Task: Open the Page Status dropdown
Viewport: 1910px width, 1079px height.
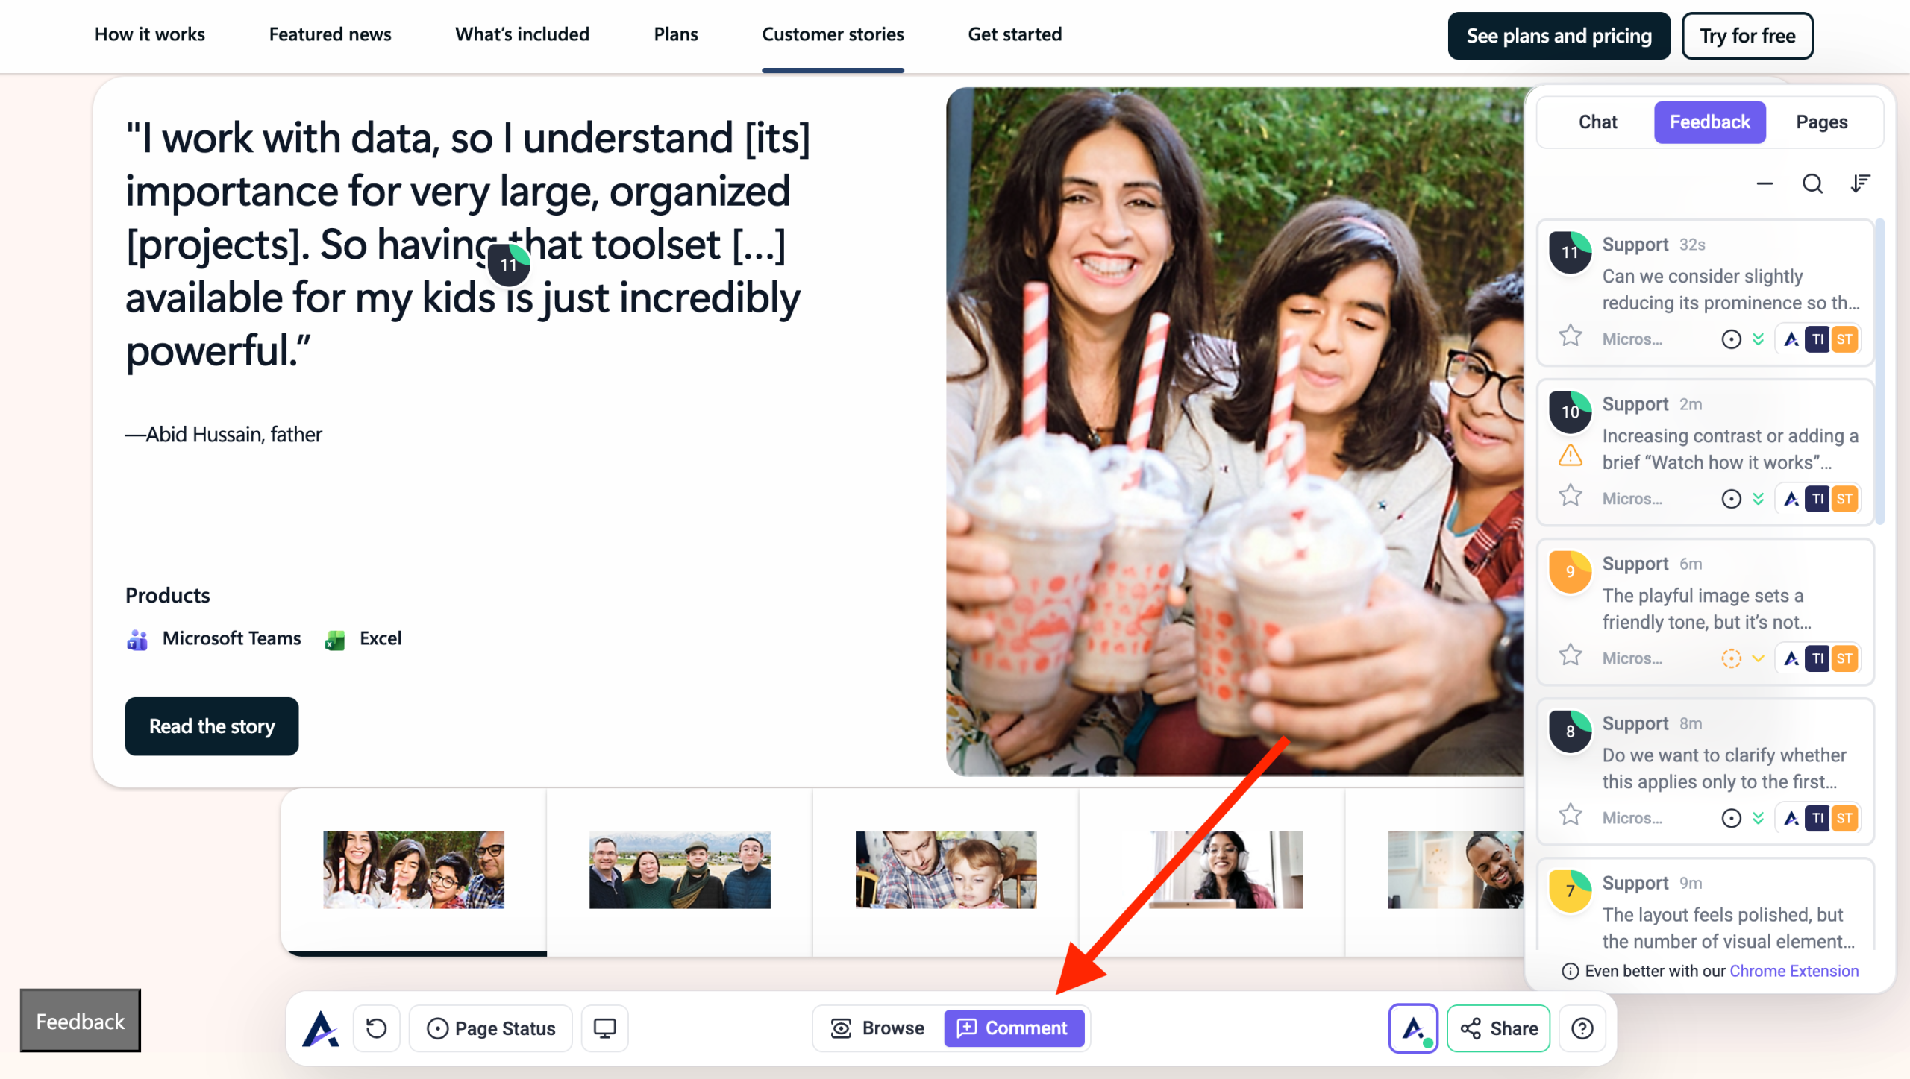Action: tap(491, 1028)
